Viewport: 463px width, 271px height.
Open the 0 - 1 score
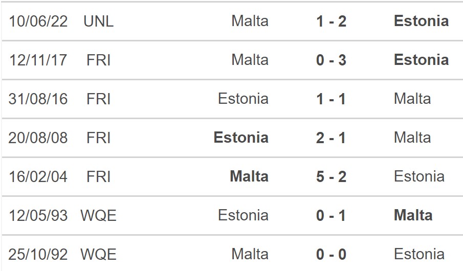pos(331,215)
